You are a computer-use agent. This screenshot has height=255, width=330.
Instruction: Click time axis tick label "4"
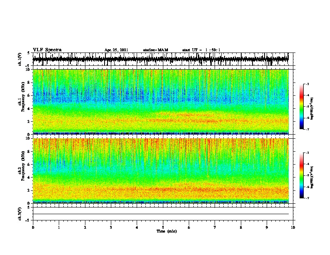point(137,227)
